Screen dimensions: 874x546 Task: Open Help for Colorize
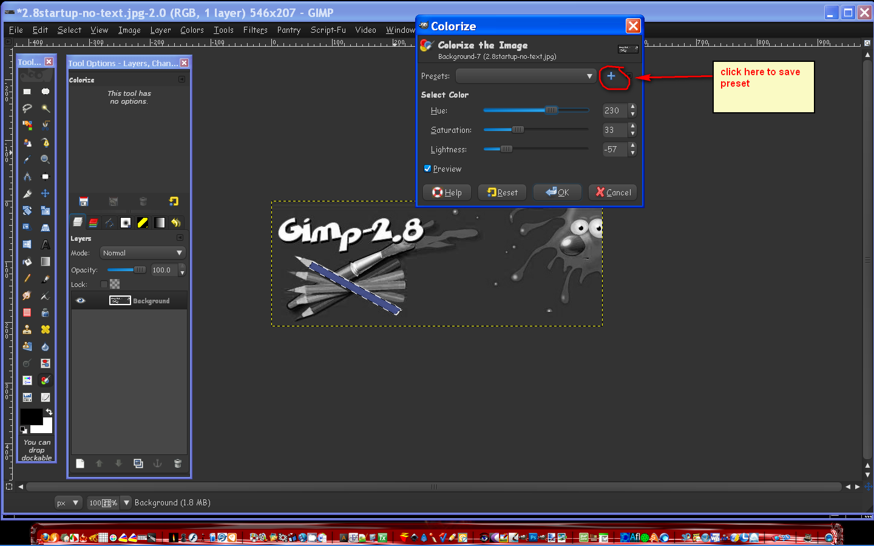447,192
